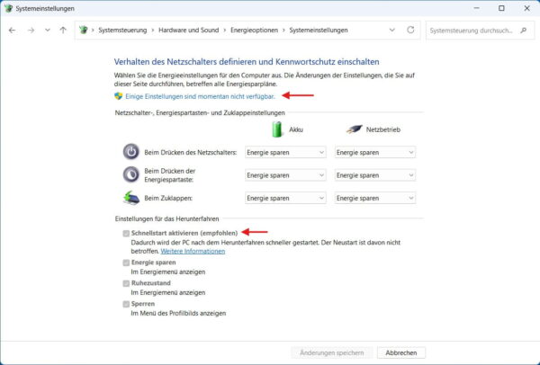
Task: Click the power button icon
Action: point(131,152)
